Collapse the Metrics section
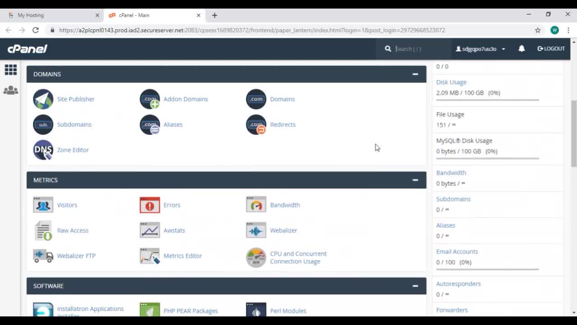Viewport: 577px width, 325px height. coord(415,180)
